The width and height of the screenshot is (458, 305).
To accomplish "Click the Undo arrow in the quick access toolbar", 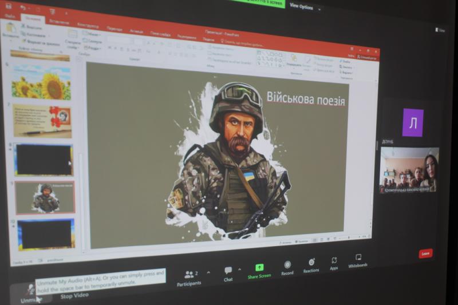I will click(23, 7).
